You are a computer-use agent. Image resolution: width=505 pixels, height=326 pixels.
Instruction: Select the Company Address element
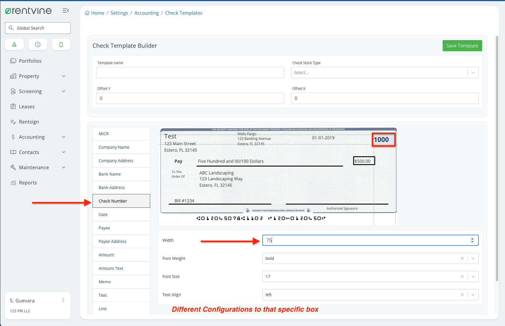coord(121,161)
